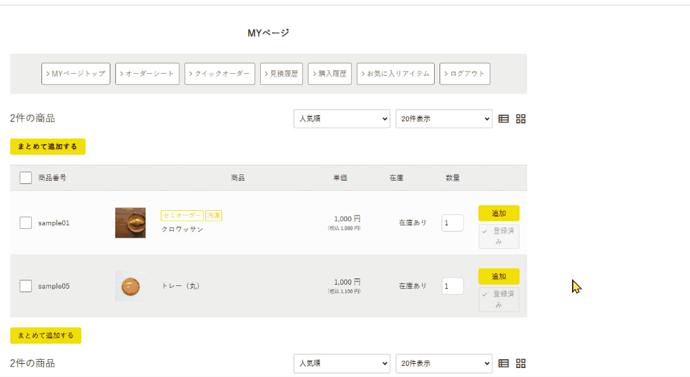Click the 登録済み button for sample05

tap(498, 300)
